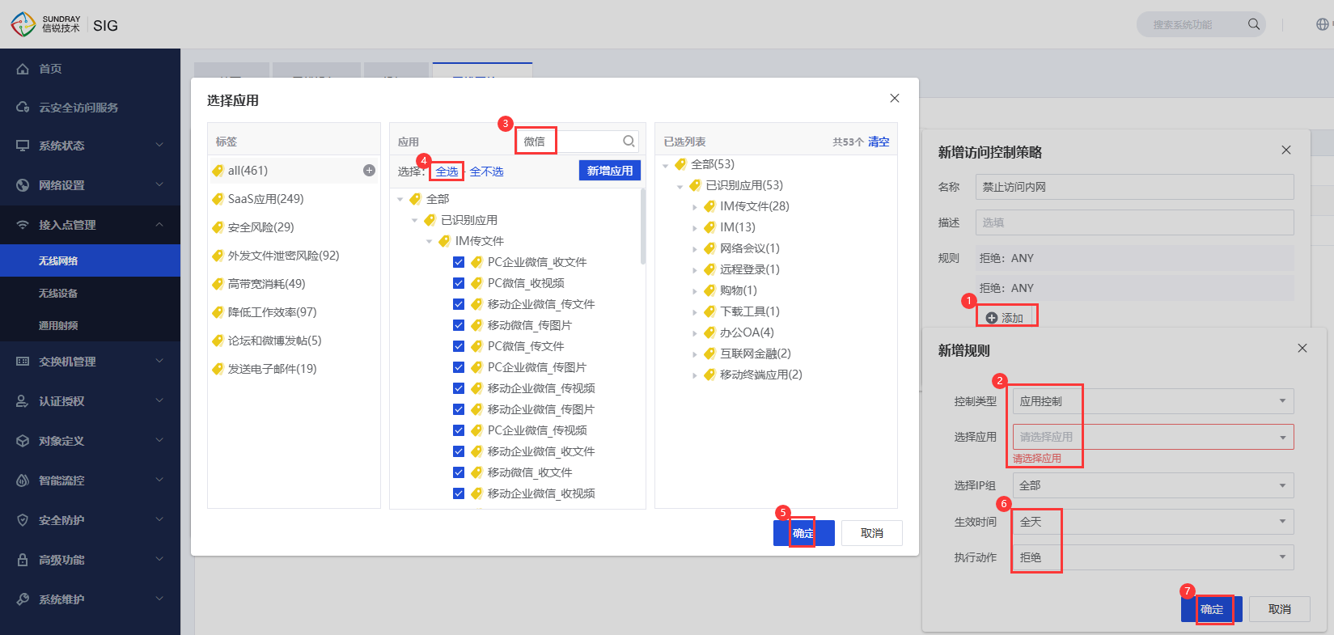Uncheck PC企业微信_收文件 checkbox
The height and width of the screenshot is (635, 1334).
tap(459, 262)
